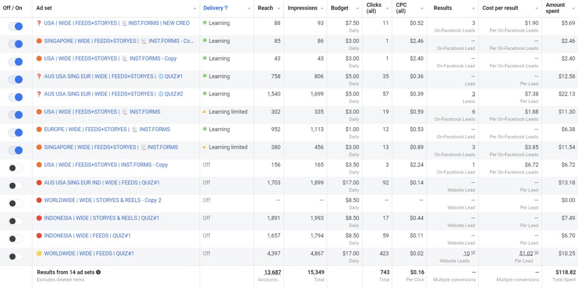Open the Clicks (all) column dropdown arrow
The width and height of the screenshot is (578, 288).
pyautogui.click(x=387, y=8)
